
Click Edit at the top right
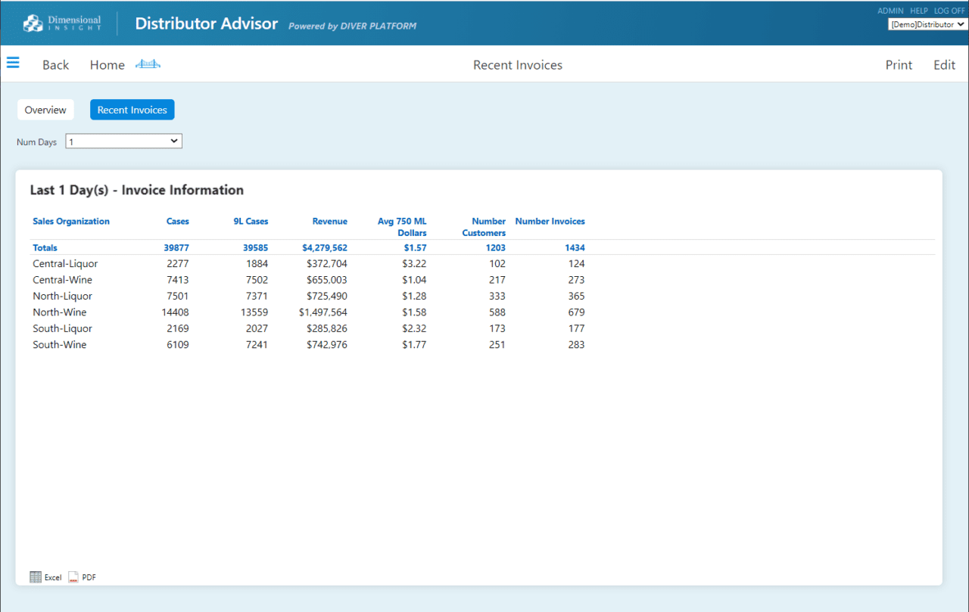pos(944,64)
